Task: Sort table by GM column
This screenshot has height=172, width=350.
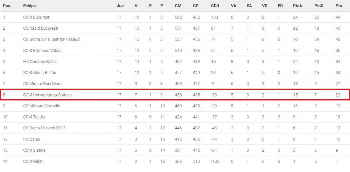Action: pos(178,6)
